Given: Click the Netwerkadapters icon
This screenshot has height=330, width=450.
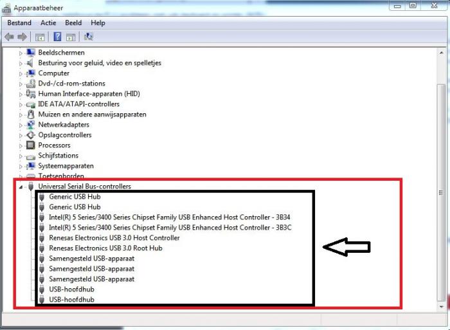Looking at the screenshot, I should pos(30,125).
